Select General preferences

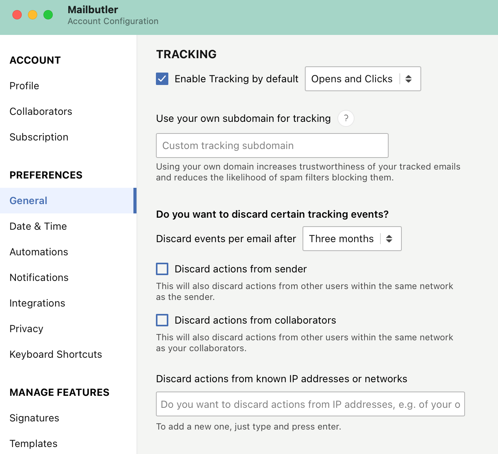click(x=68, y=201)
